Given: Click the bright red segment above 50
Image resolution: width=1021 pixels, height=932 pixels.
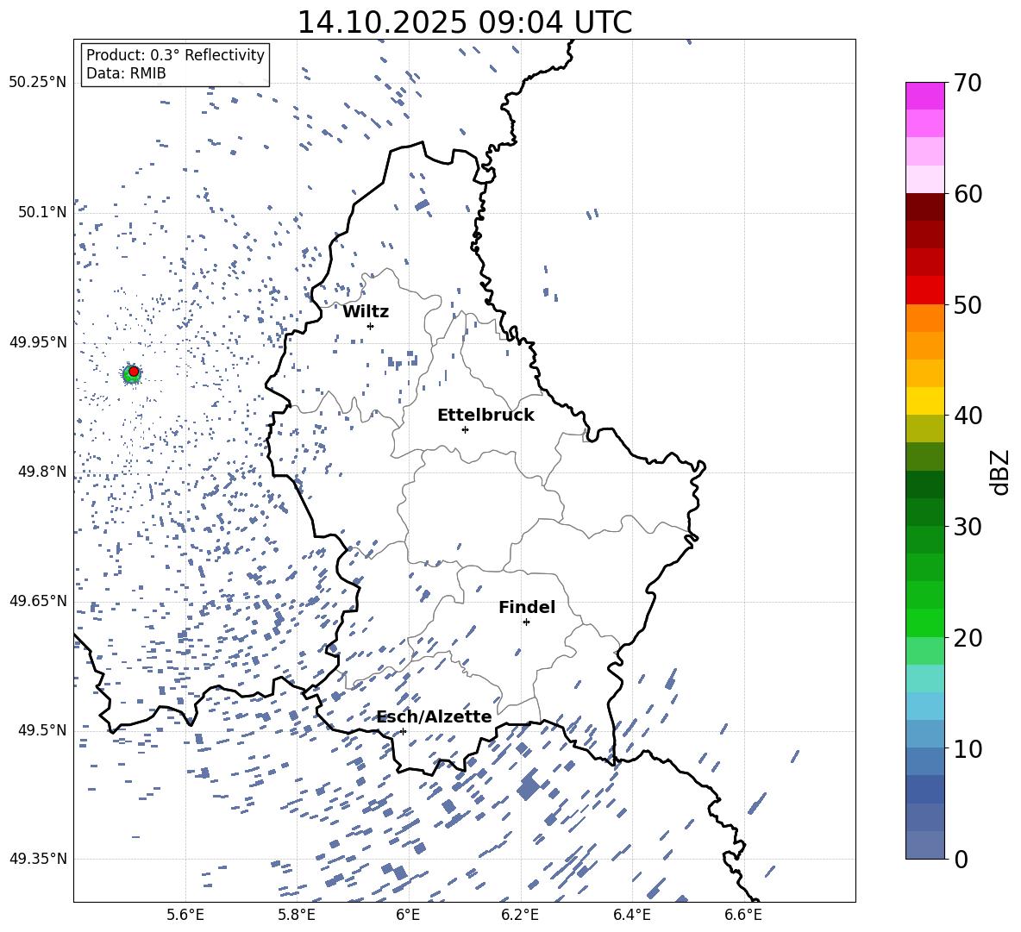Looking at the screenshot, I should click(x=925, y=291).
